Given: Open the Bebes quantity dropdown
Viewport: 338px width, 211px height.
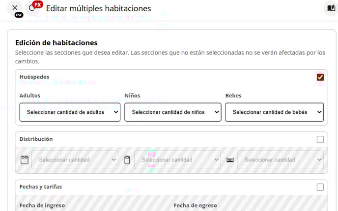Looking at the screenshot, I should click(x=274, y=112).
